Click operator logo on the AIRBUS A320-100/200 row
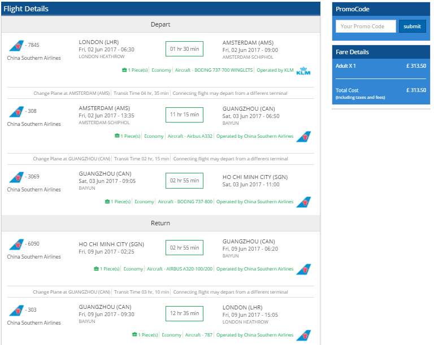The height and width of the screenshot is (345, 434). 303,269
